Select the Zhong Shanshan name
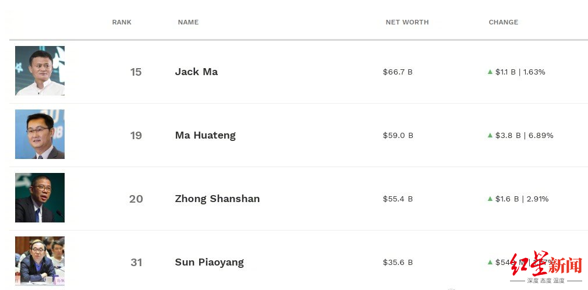The height and width of the screenshot is (290, 588). pyautogui.click(x=217, y=199)
